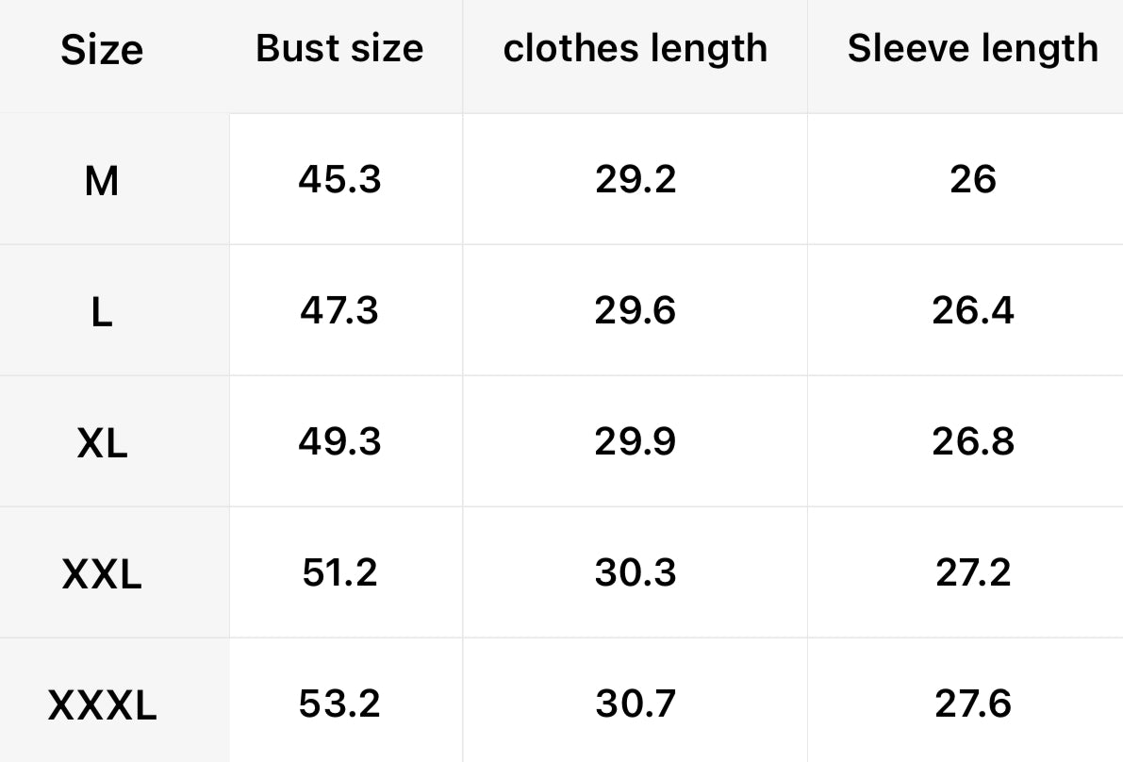Click the 27.6 sleeve length cell
1123x762 pixels.
click(972, 704)
